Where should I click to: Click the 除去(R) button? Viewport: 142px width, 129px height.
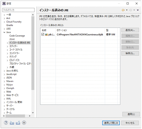(x=130, y=48)
